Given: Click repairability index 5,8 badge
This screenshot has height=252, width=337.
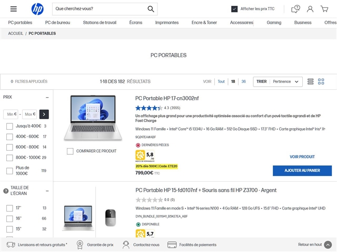Looking at the screenshot, I should [x=145, y=156].
